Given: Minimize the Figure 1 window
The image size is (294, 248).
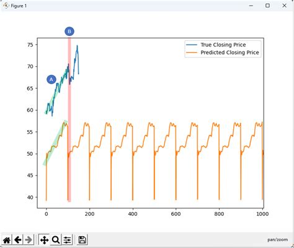Looking at the screenshot, I should 251,6.
